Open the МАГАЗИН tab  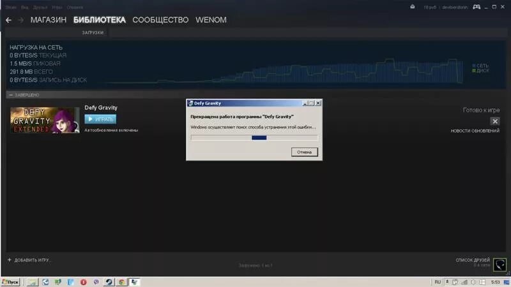tap(49, 20)
